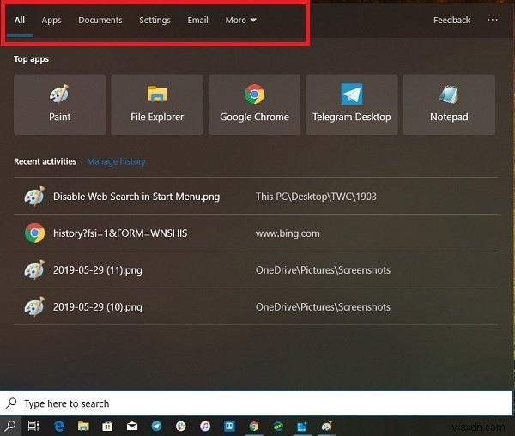
Task: Click the Feedback button
Action: point(451,21)
